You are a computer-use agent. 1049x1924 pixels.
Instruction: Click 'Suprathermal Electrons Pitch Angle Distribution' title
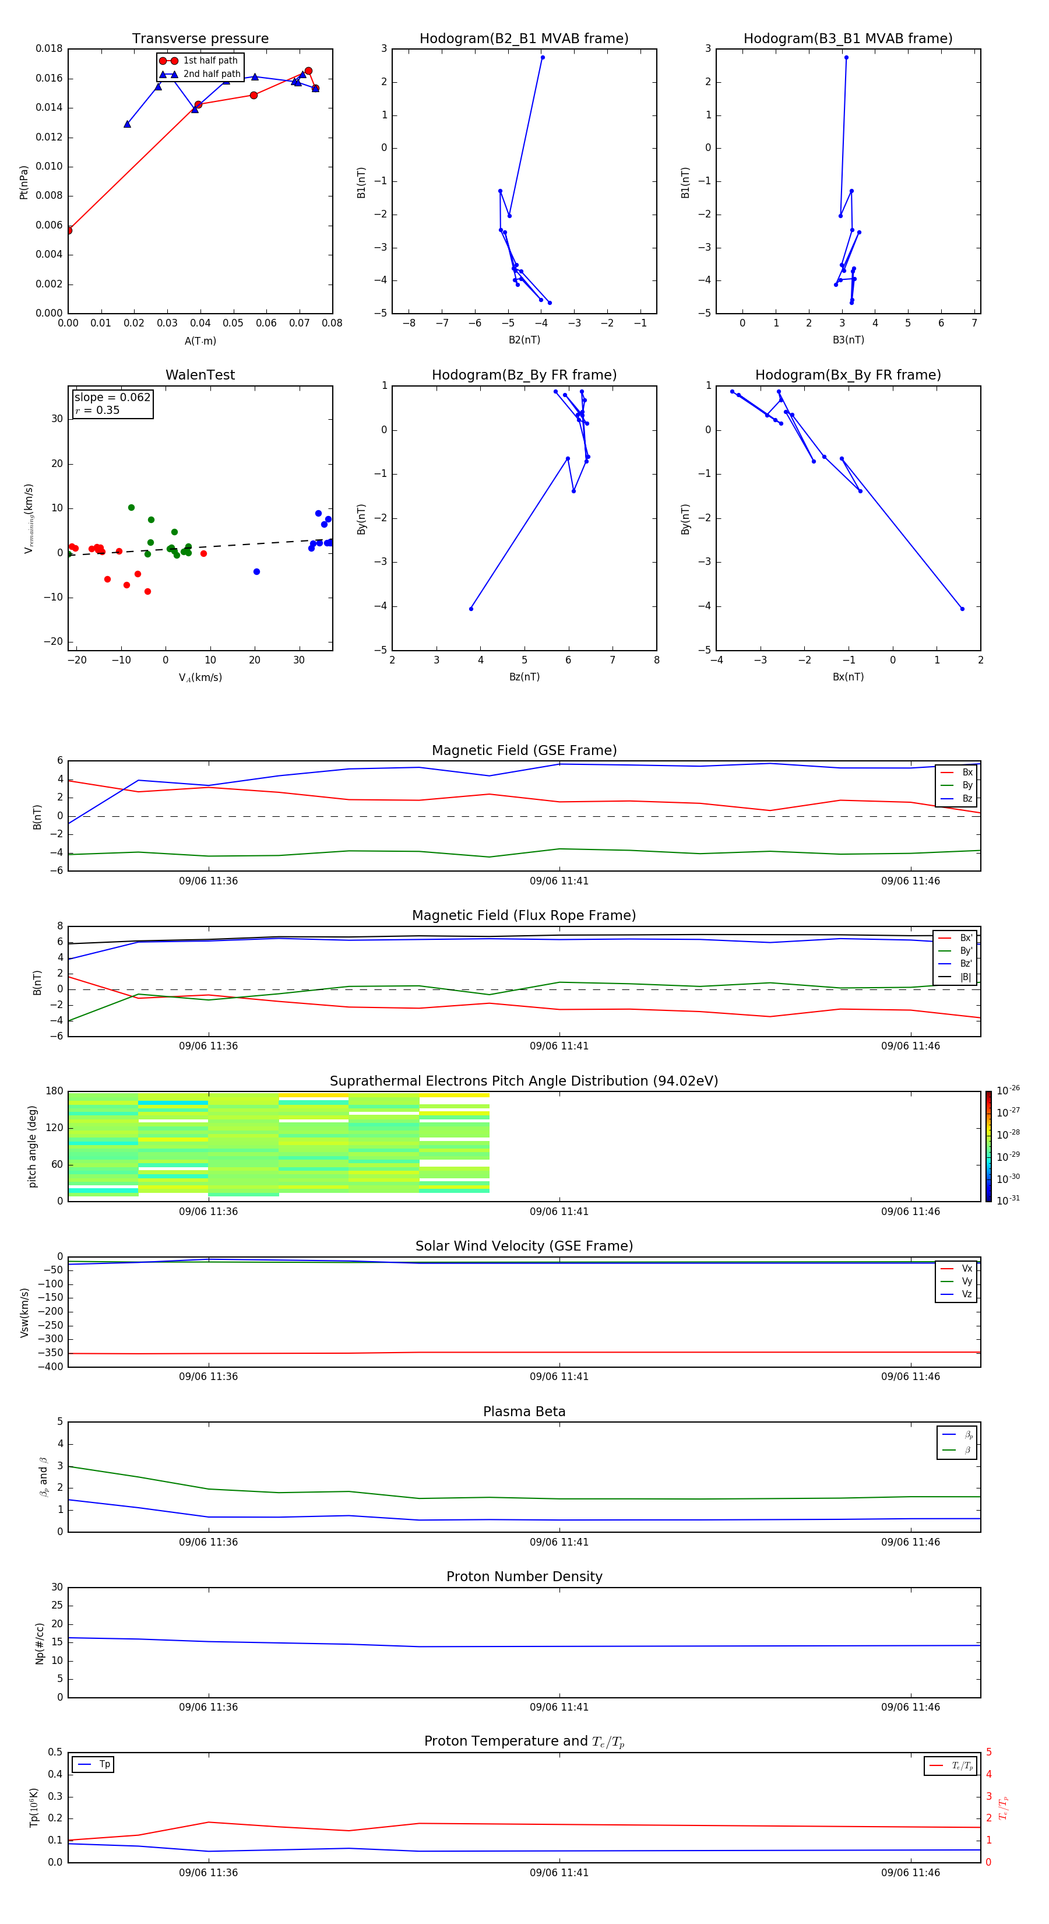[524, 1082]
